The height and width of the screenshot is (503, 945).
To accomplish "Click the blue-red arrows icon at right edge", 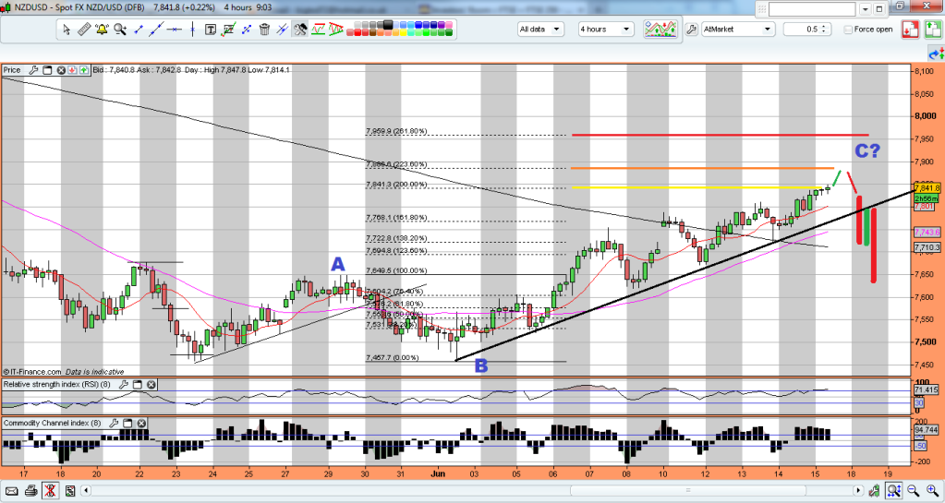I will (937, 54).
